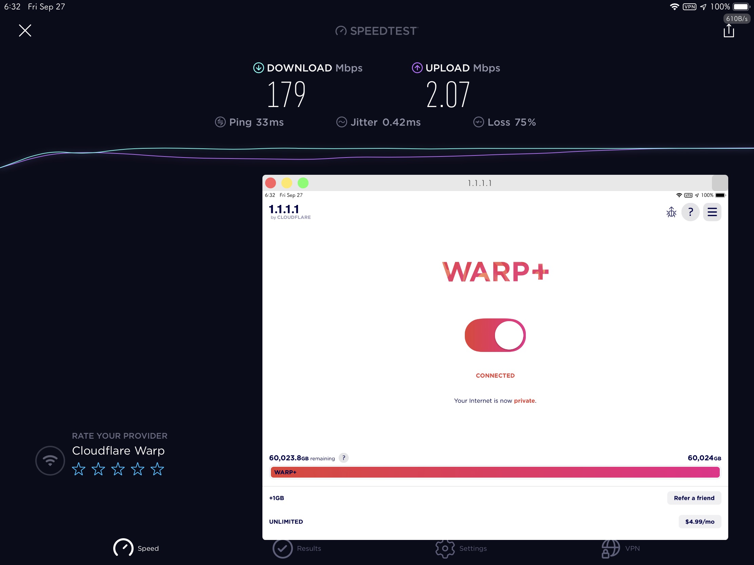The width and height of the screenshot is (754, 565).
Task: Give Cloudflare Warp five stars
Action: 157,469
